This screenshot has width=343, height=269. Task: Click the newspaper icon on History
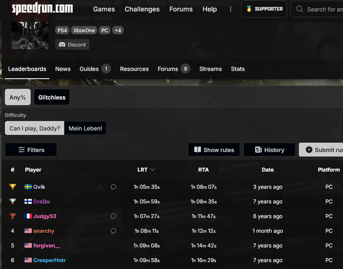point(258,150)
